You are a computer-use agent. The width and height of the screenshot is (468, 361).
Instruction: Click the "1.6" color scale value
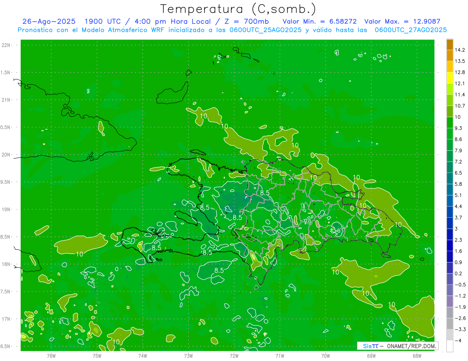[x=459, y=251]
